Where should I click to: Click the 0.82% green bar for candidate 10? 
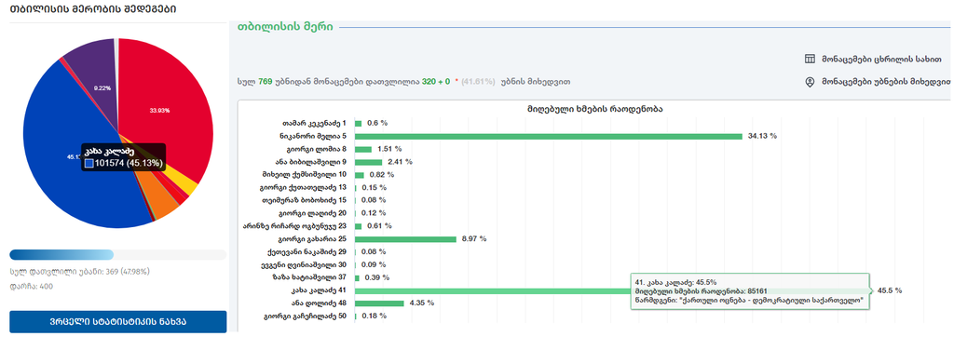click(360, 174)
